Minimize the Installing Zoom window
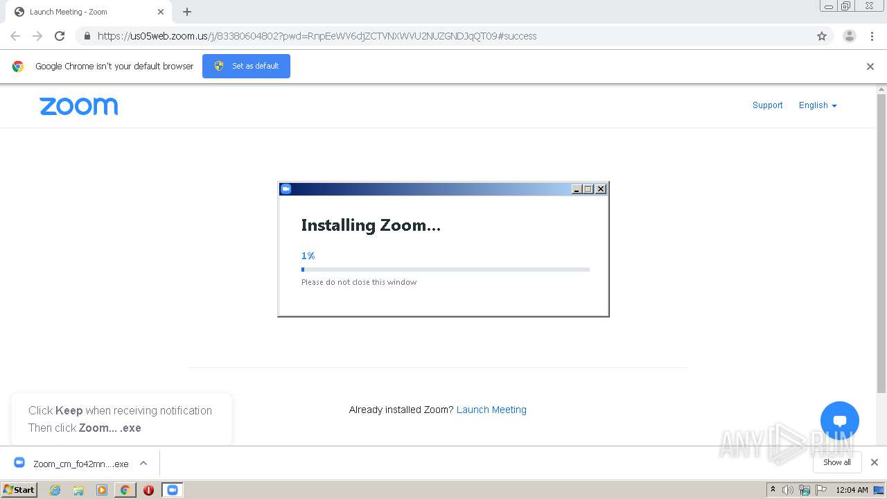The image size is (887, 499). (577, 189)
